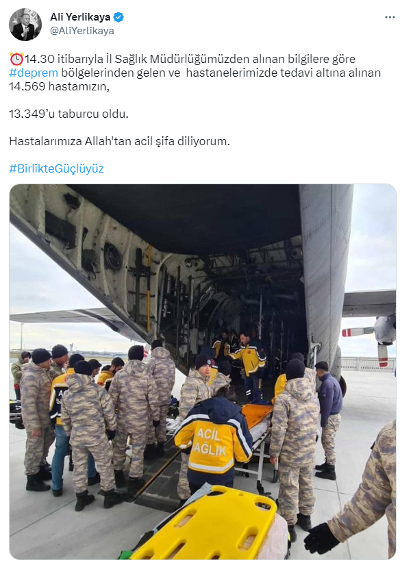Open the Ali Yerlikaya display name link

tap(80, 17)
